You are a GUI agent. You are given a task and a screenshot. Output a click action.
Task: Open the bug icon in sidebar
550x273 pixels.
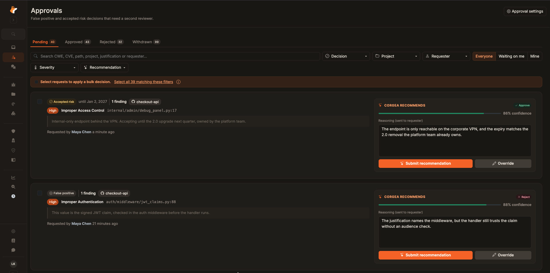click(13, 85)
